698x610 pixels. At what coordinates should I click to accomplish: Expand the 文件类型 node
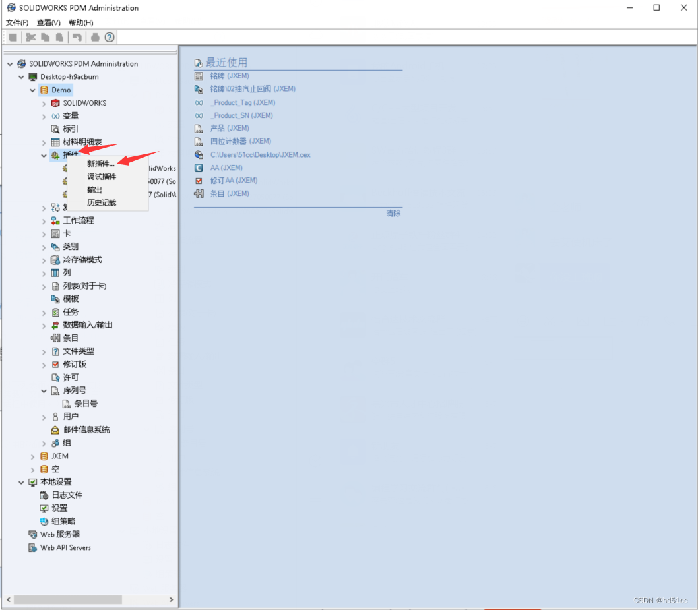(x=44, y=352)
